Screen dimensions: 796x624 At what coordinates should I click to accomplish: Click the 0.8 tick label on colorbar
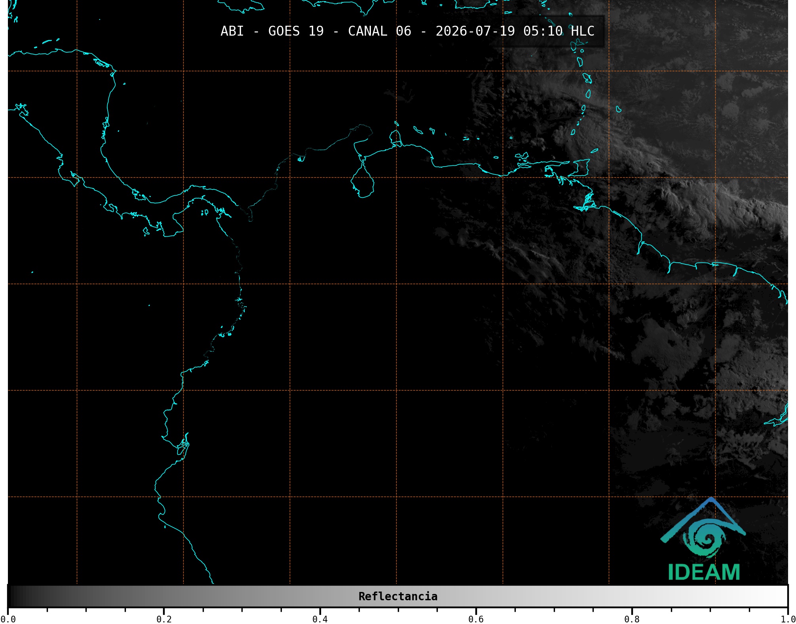click(632, 619)
